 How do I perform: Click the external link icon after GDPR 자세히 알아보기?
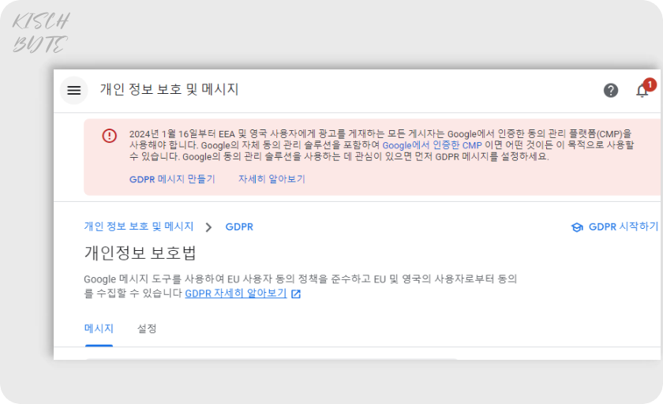(x=296, y=294)
